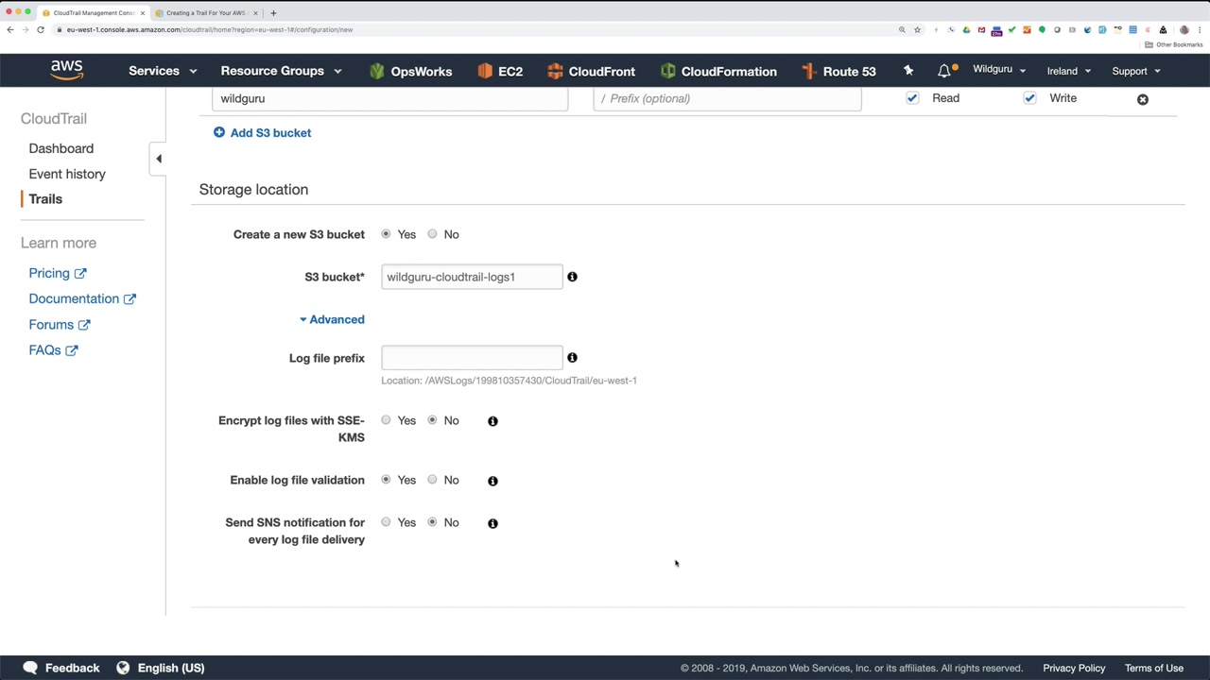Click the browser zoom magnifier icon
The width and height of the screenshot is (1210, 680).
(x=902, y=29)
